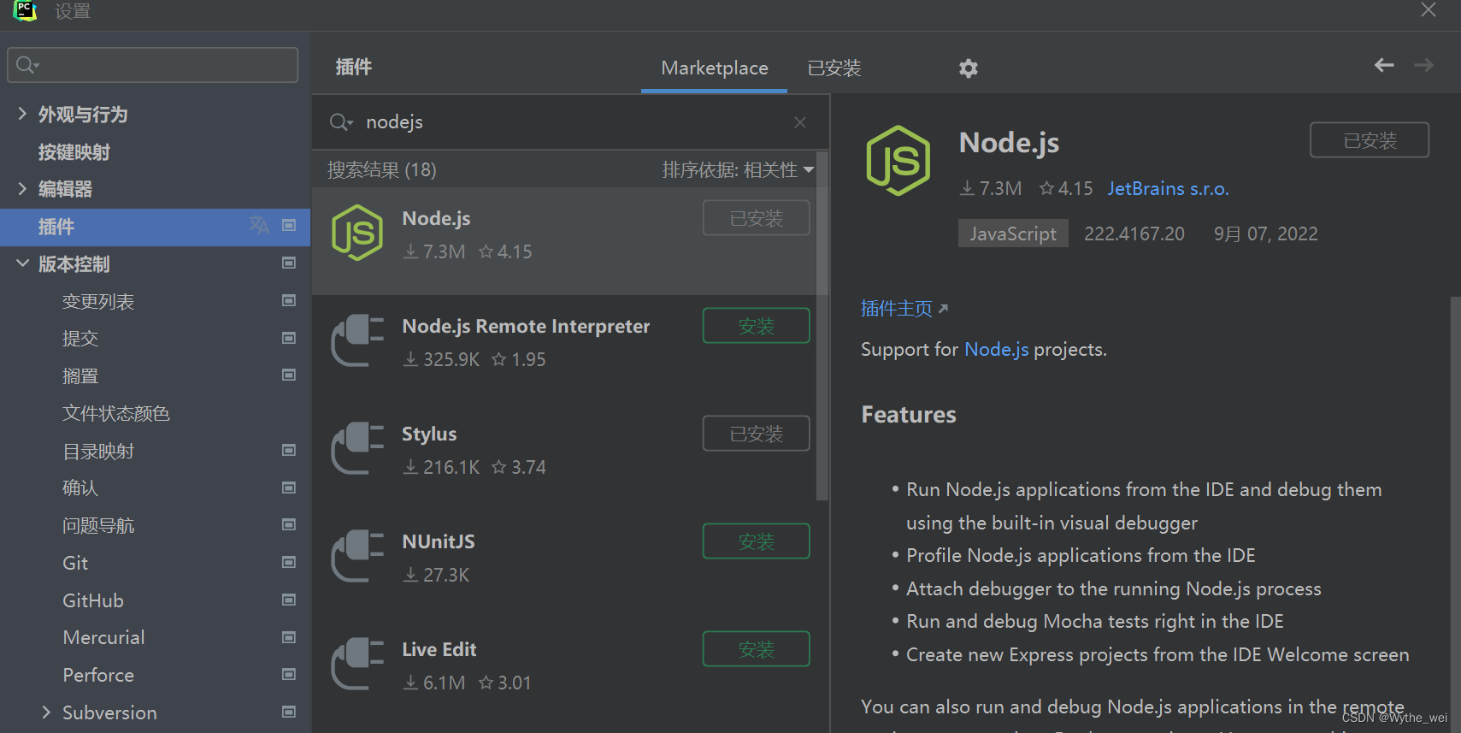
Task: Open Node.js link in description
Action: click(996, 349)
